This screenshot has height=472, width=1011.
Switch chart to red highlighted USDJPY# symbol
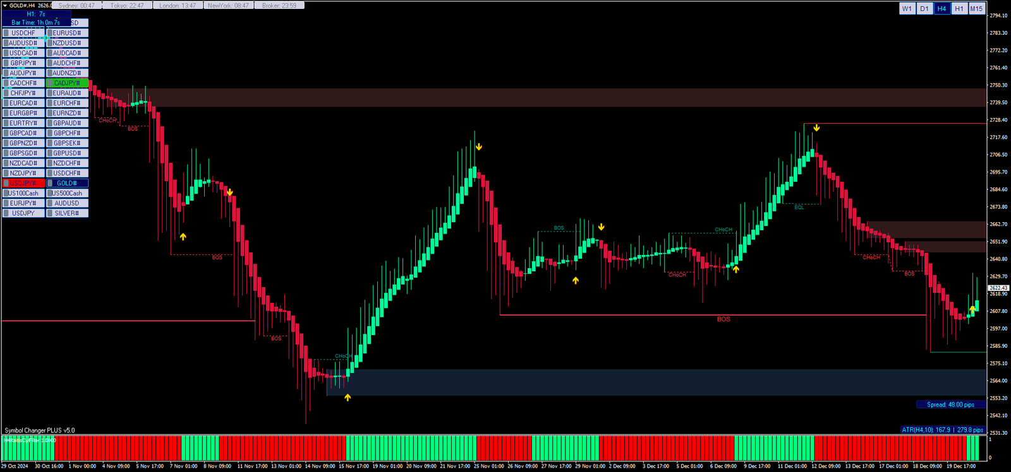[23, 183]
